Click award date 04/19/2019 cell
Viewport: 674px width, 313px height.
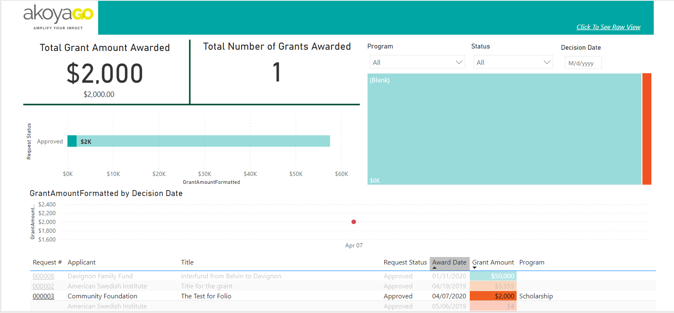coord(449,286)
